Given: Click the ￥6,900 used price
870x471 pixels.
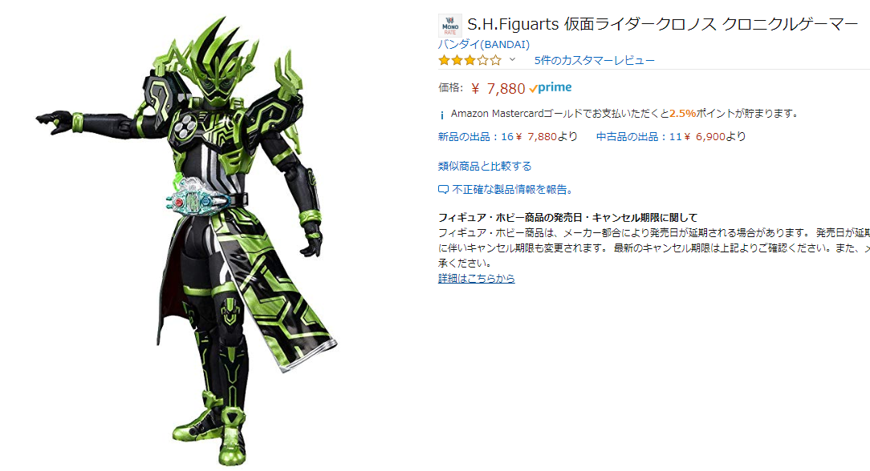Looking at the screenshot, I should click(704, 137).
